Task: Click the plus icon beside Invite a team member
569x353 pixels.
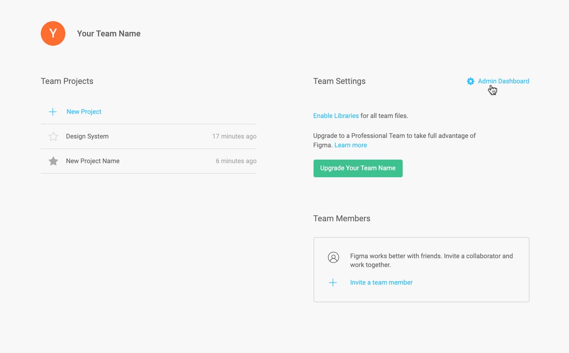Action: [x=333, y=283]
